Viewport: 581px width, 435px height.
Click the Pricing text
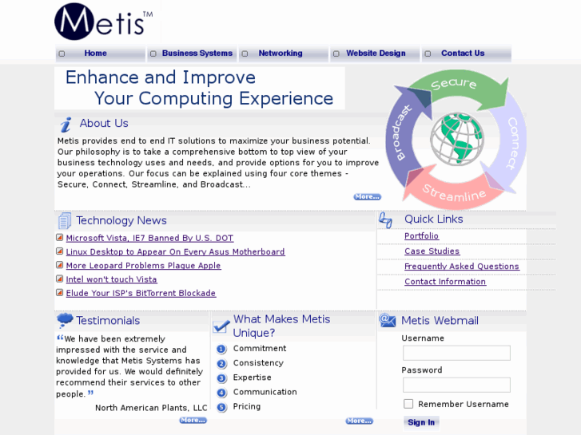click(x=247, y=406)
